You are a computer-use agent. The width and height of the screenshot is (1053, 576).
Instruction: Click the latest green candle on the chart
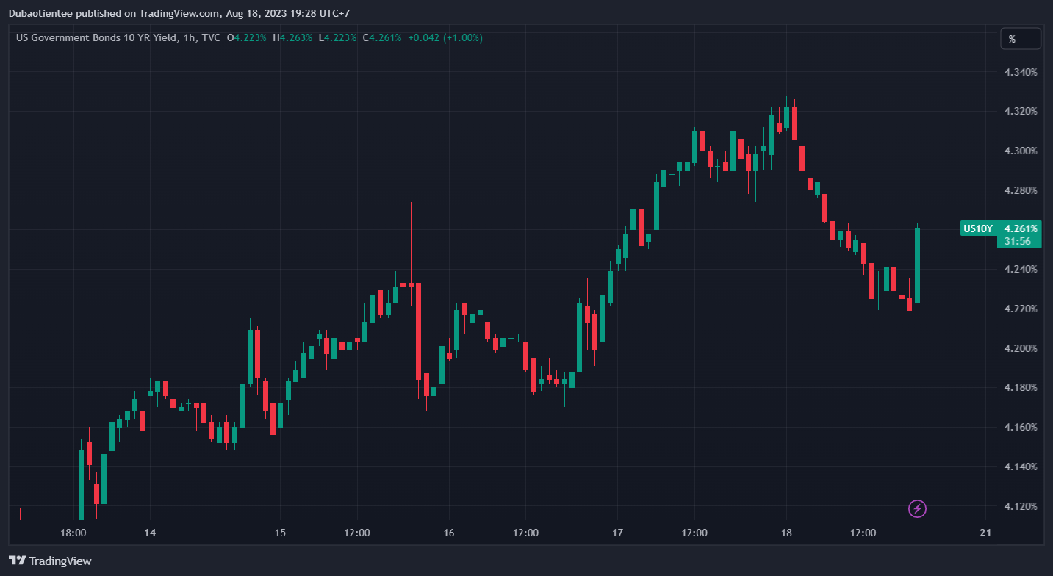coord(917,264)
